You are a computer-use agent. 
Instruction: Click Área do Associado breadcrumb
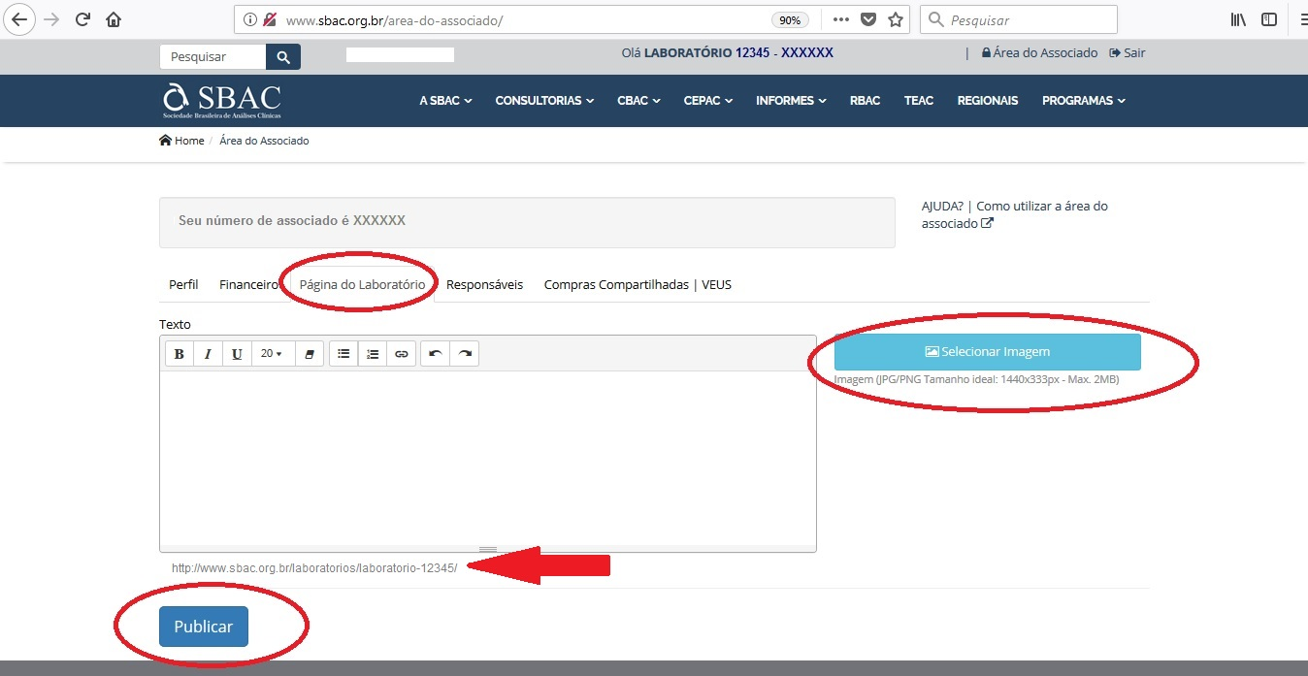[x=264, y=141]
